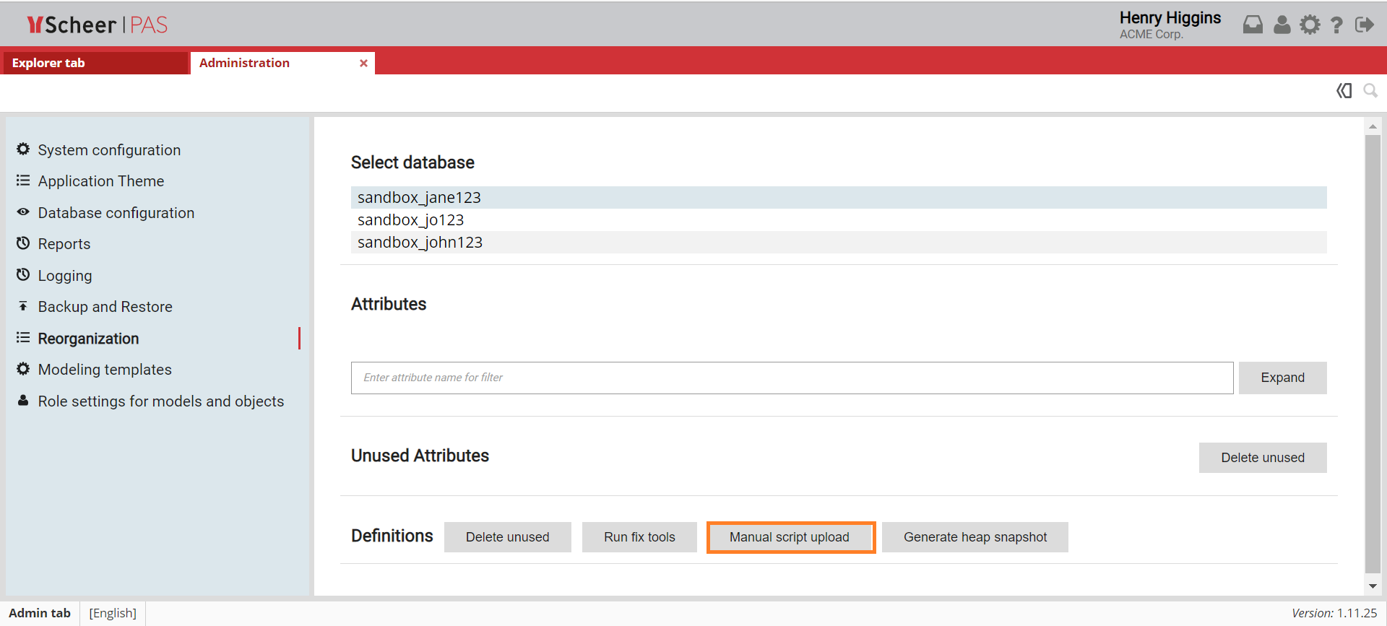The width and height of the screenshot is (1387, 626).
Task: Delete unused attributes button
Action: point(1262,458)
